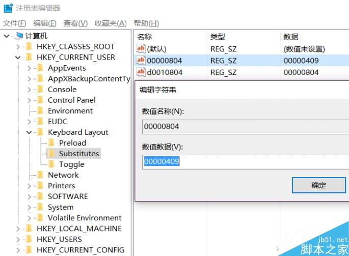Click REG_SZ type cell of 00000804 row

point(224,61)
